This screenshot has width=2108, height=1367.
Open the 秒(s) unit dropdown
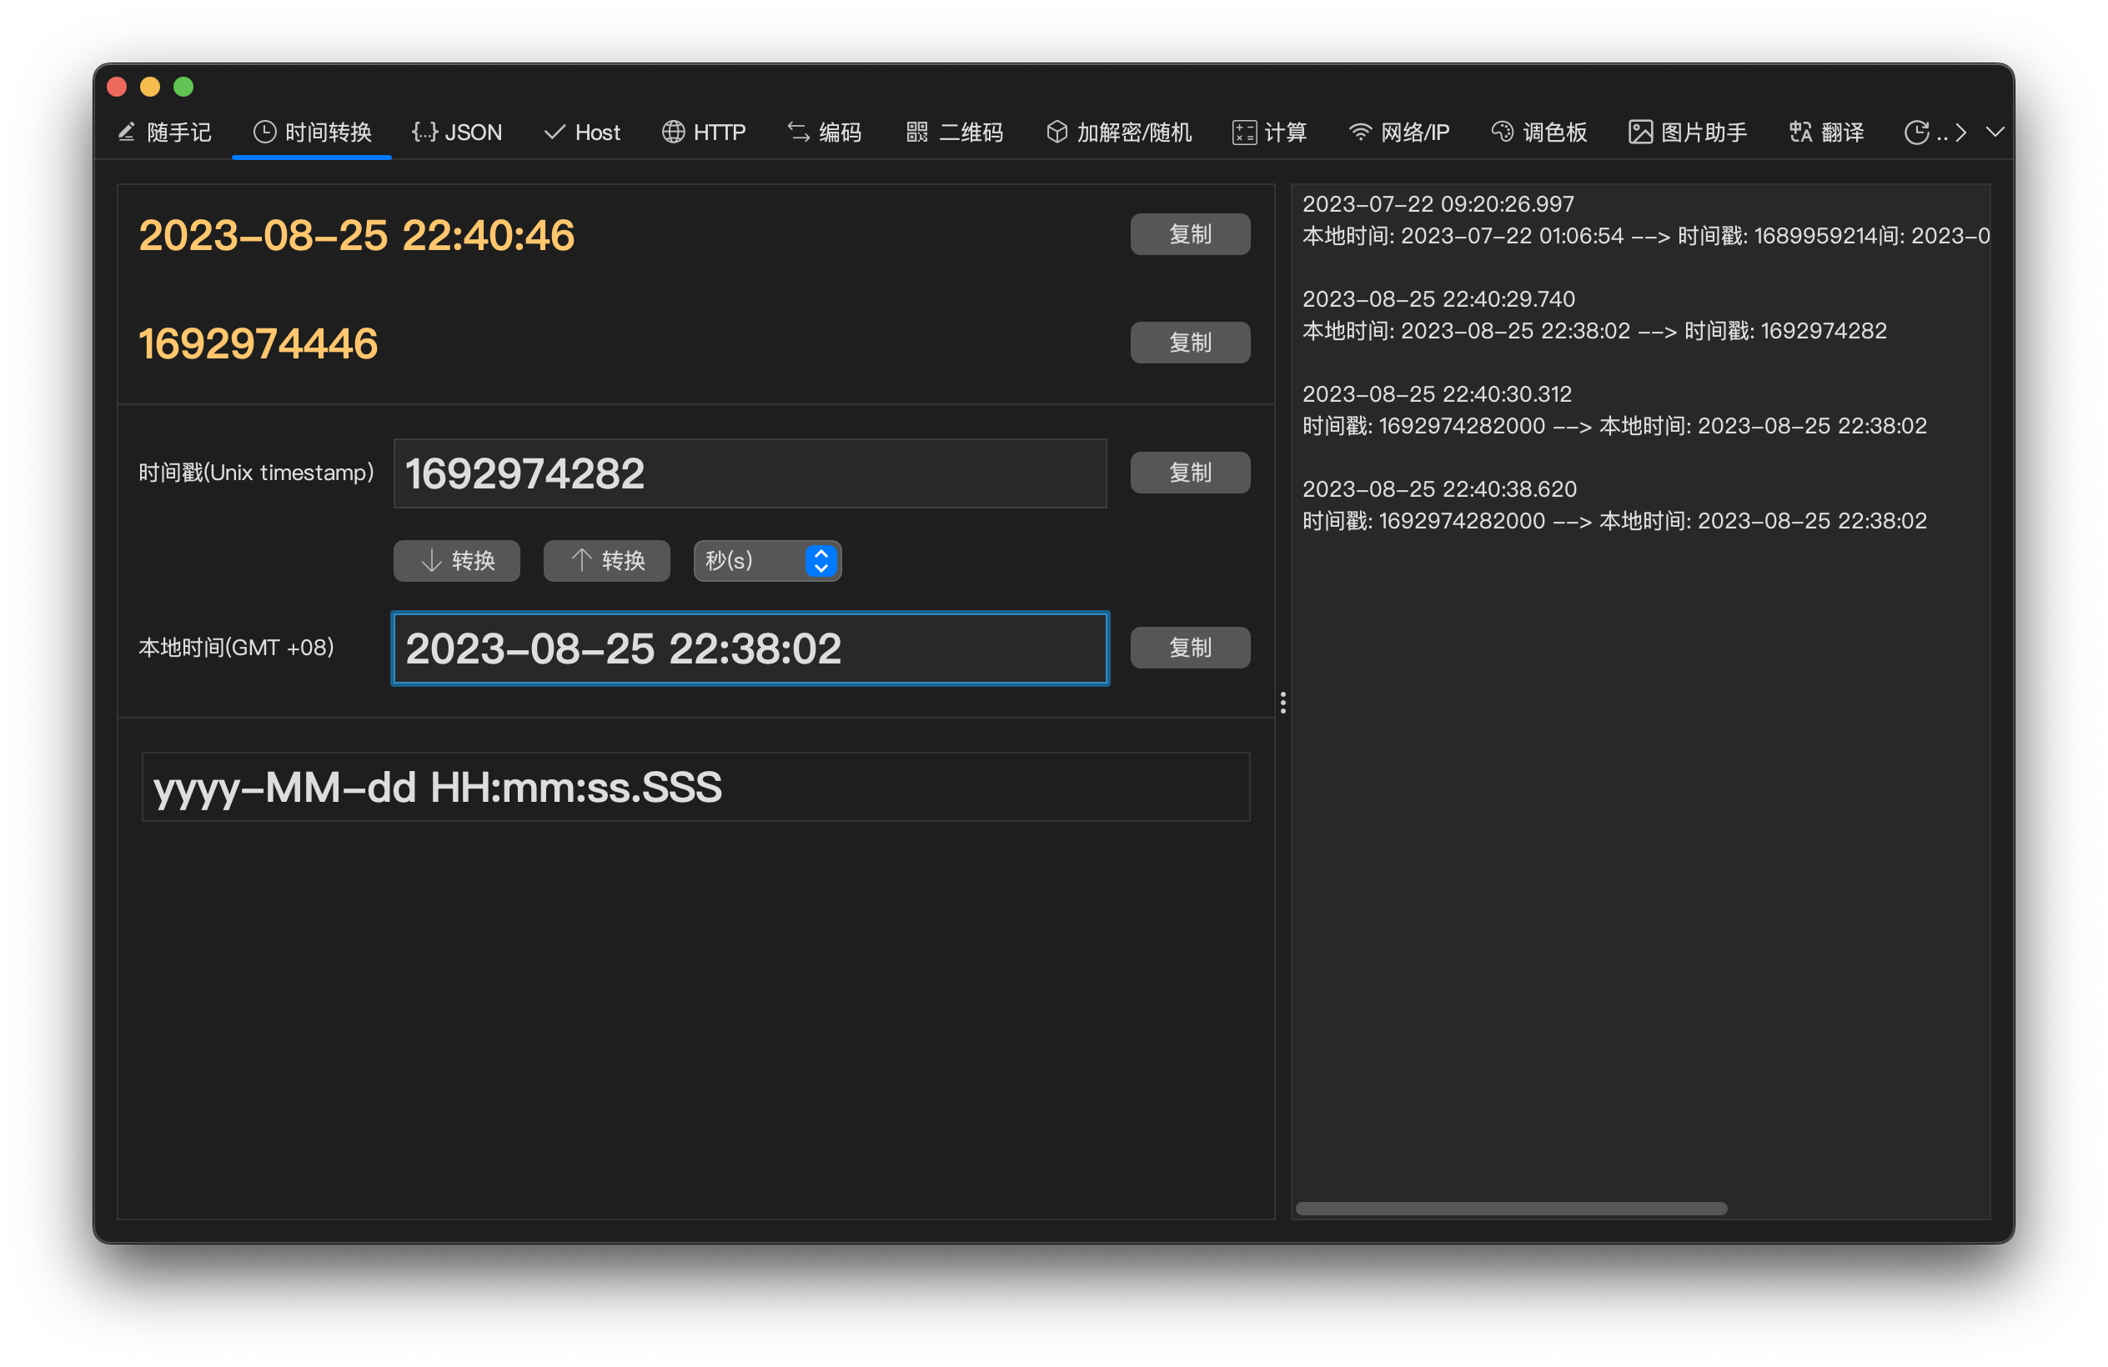pos(767,560)
